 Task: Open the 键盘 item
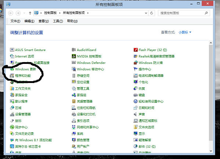click(x=142, y=95)
